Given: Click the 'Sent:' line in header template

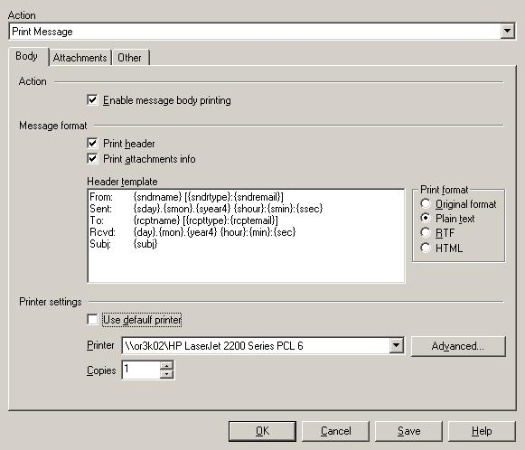Looking at the screenshot, I should pos(206,209).
